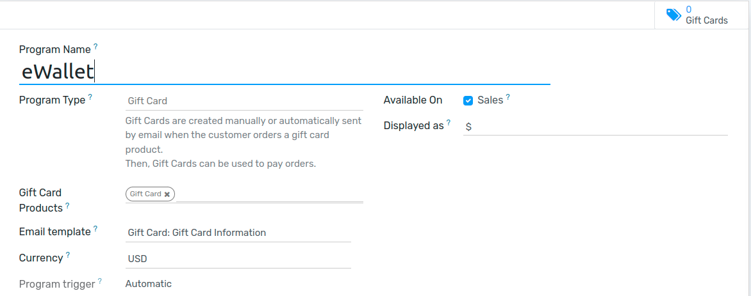Viewport: 751px width, 296px height.
Task: Click help icon beside Email template
Action: tap(95, 228)
